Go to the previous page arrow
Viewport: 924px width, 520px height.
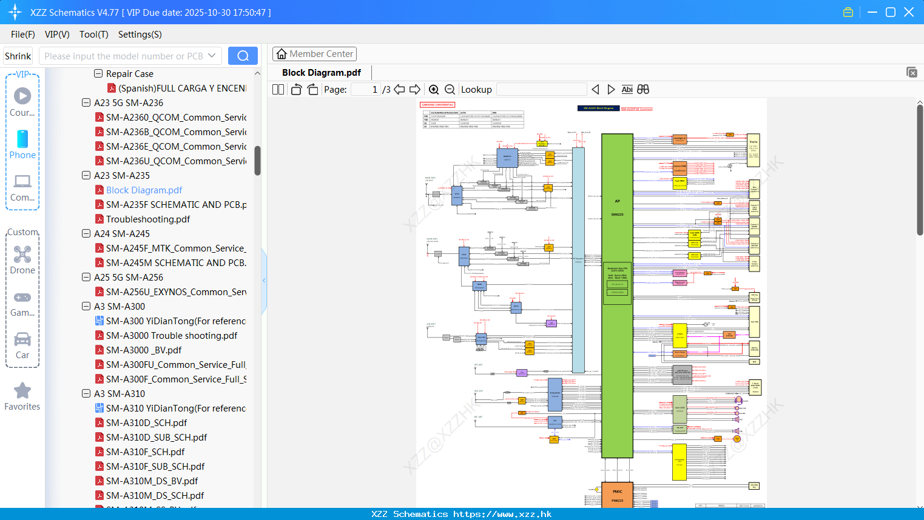399,89
